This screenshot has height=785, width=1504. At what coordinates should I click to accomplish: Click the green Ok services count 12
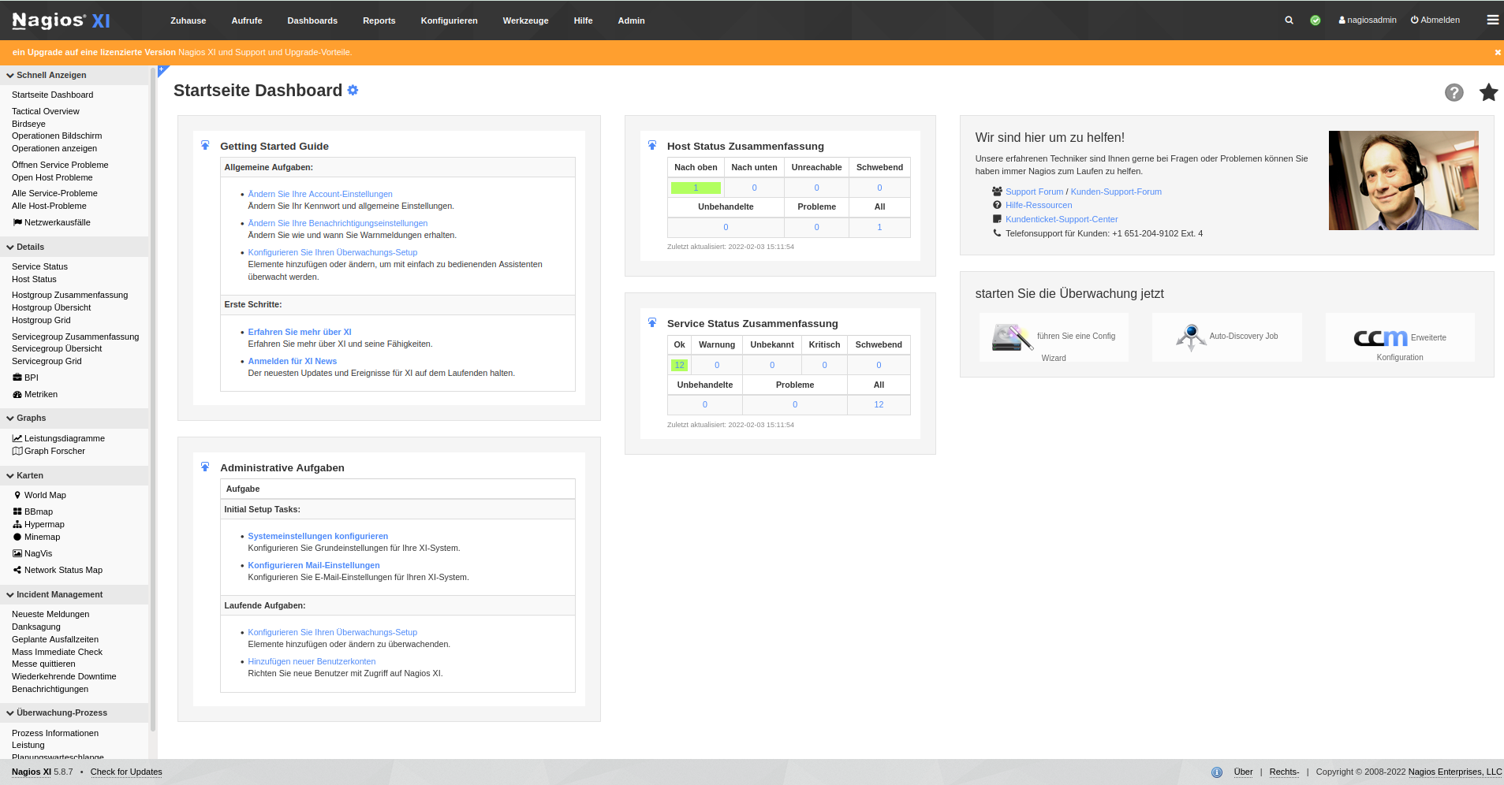[679, 365]
